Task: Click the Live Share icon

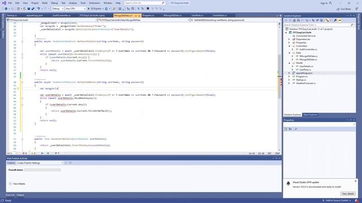Action: [x=338, y=9]
